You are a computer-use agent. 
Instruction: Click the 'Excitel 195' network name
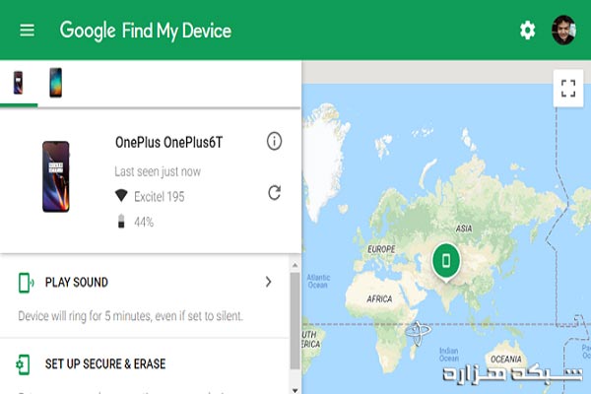(x=160, y=197)
